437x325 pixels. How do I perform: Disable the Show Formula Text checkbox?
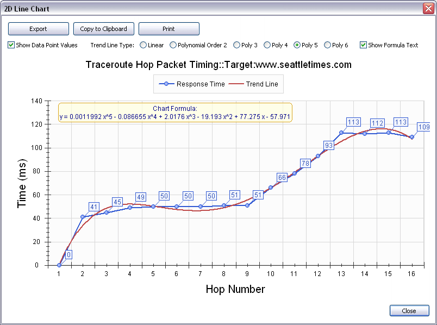pos(363,45)
